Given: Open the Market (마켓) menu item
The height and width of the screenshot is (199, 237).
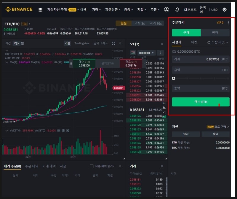Looking at the screenshot, I should [83, 10].
